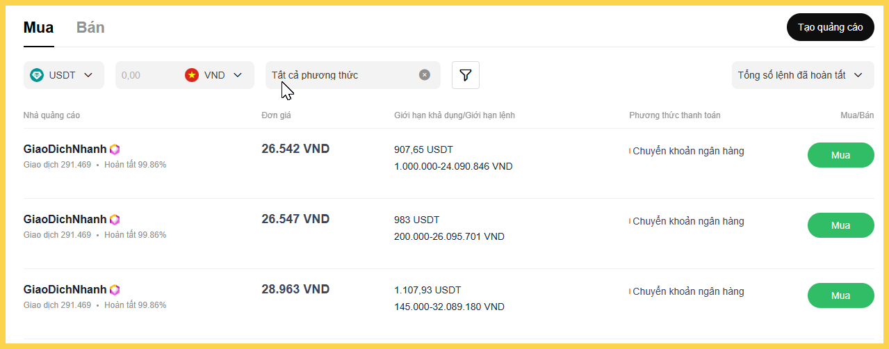Click first GiaoDichNhanh verified badge icon
The height and width of the screenshot is (349, 889).
tap(115, 149)
